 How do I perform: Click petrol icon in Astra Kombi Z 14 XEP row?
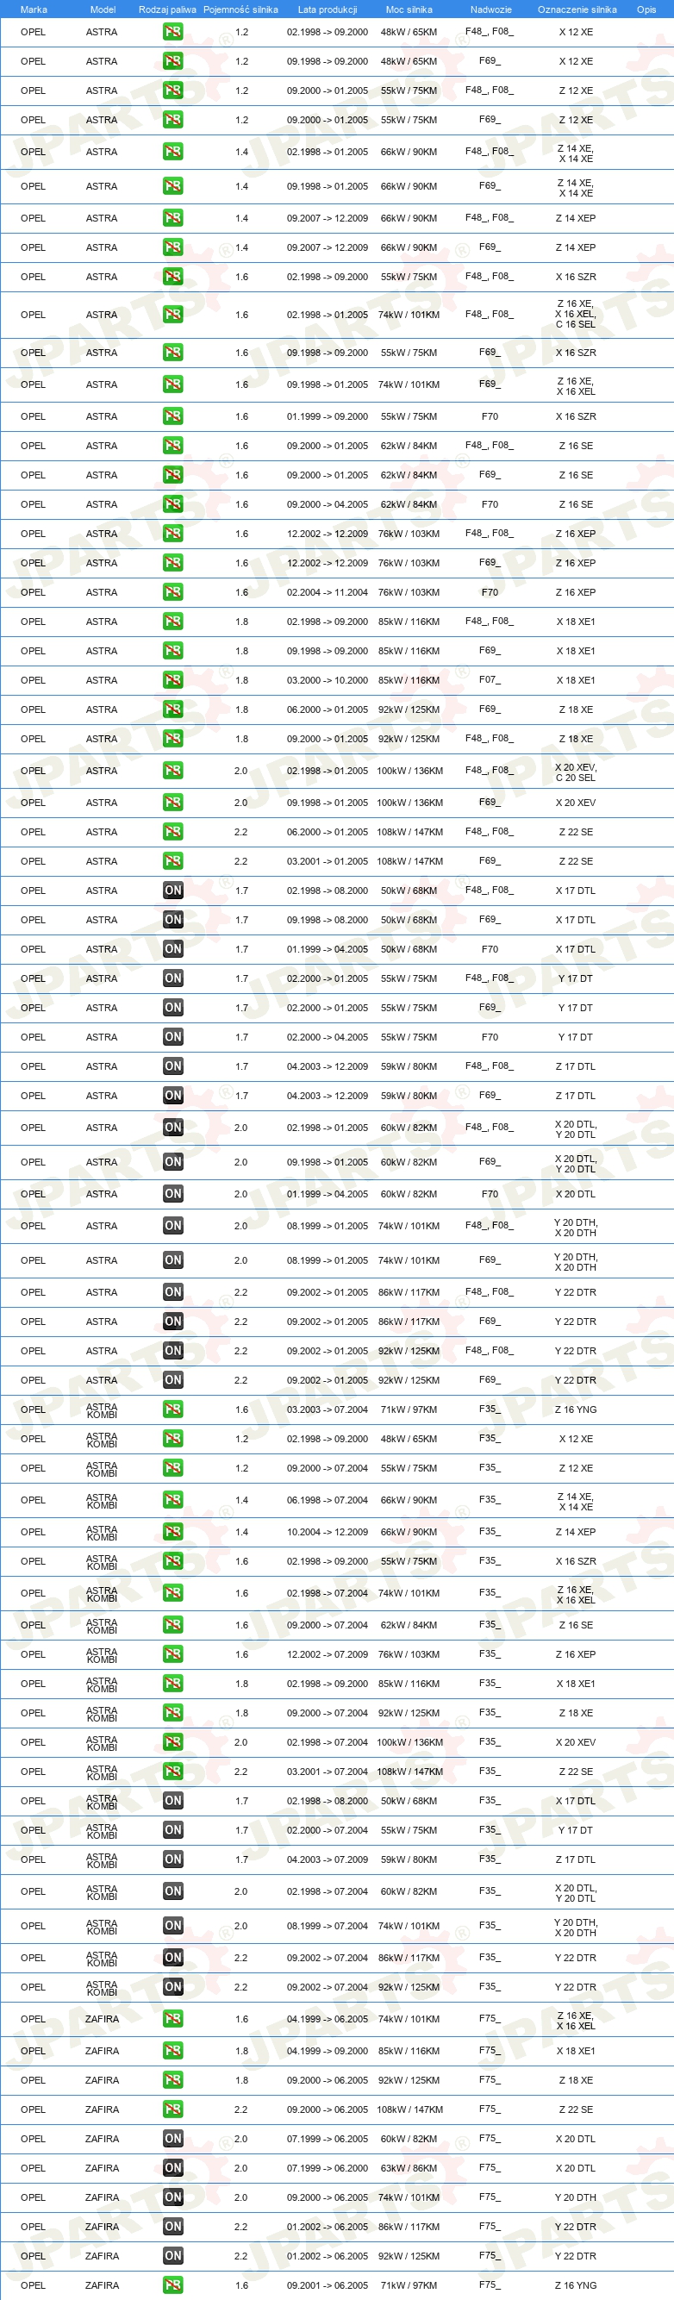173,1532
